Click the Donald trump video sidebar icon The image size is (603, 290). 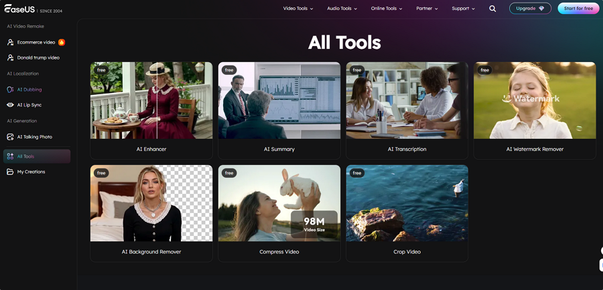[10, 57]
